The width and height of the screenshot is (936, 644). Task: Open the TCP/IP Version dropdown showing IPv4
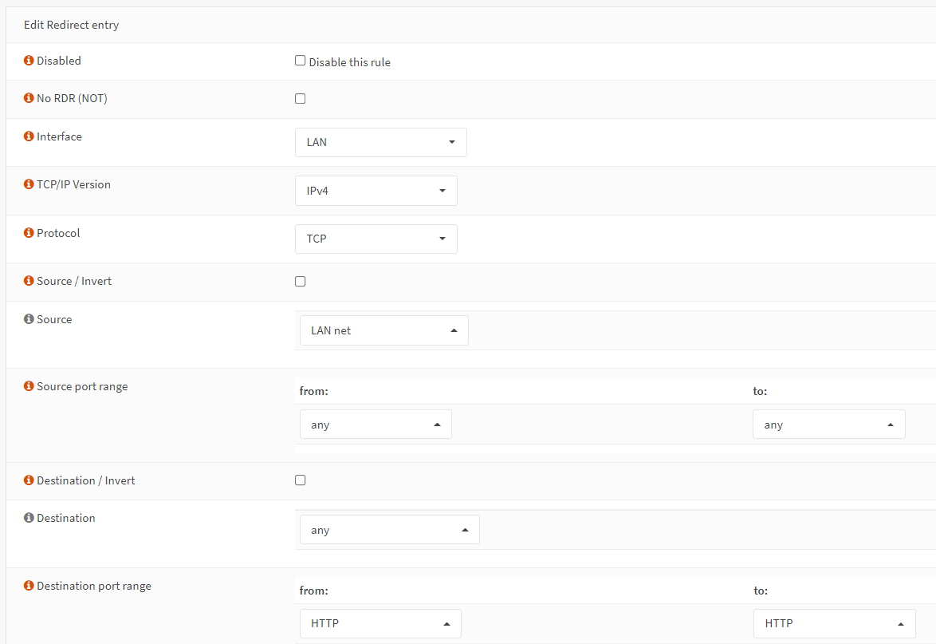tap(376, 192)
